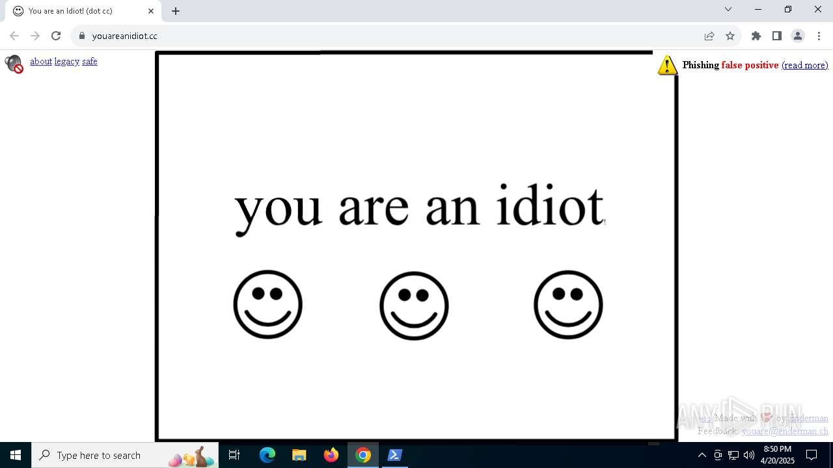The width and height of the screenshot is (833, 468).
Task: Open the Windows Start menu
Action: pos(16,455)
